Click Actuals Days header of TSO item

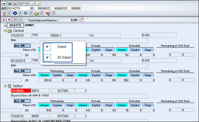(x=109, y=50)
